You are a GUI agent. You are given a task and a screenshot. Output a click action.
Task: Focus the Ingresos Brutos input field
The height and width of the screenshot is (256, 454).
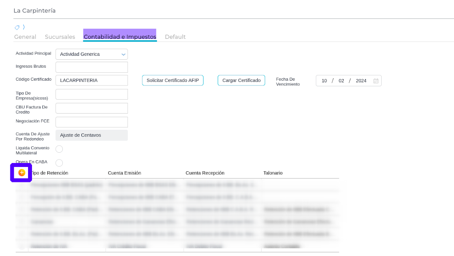pos(92,67)
